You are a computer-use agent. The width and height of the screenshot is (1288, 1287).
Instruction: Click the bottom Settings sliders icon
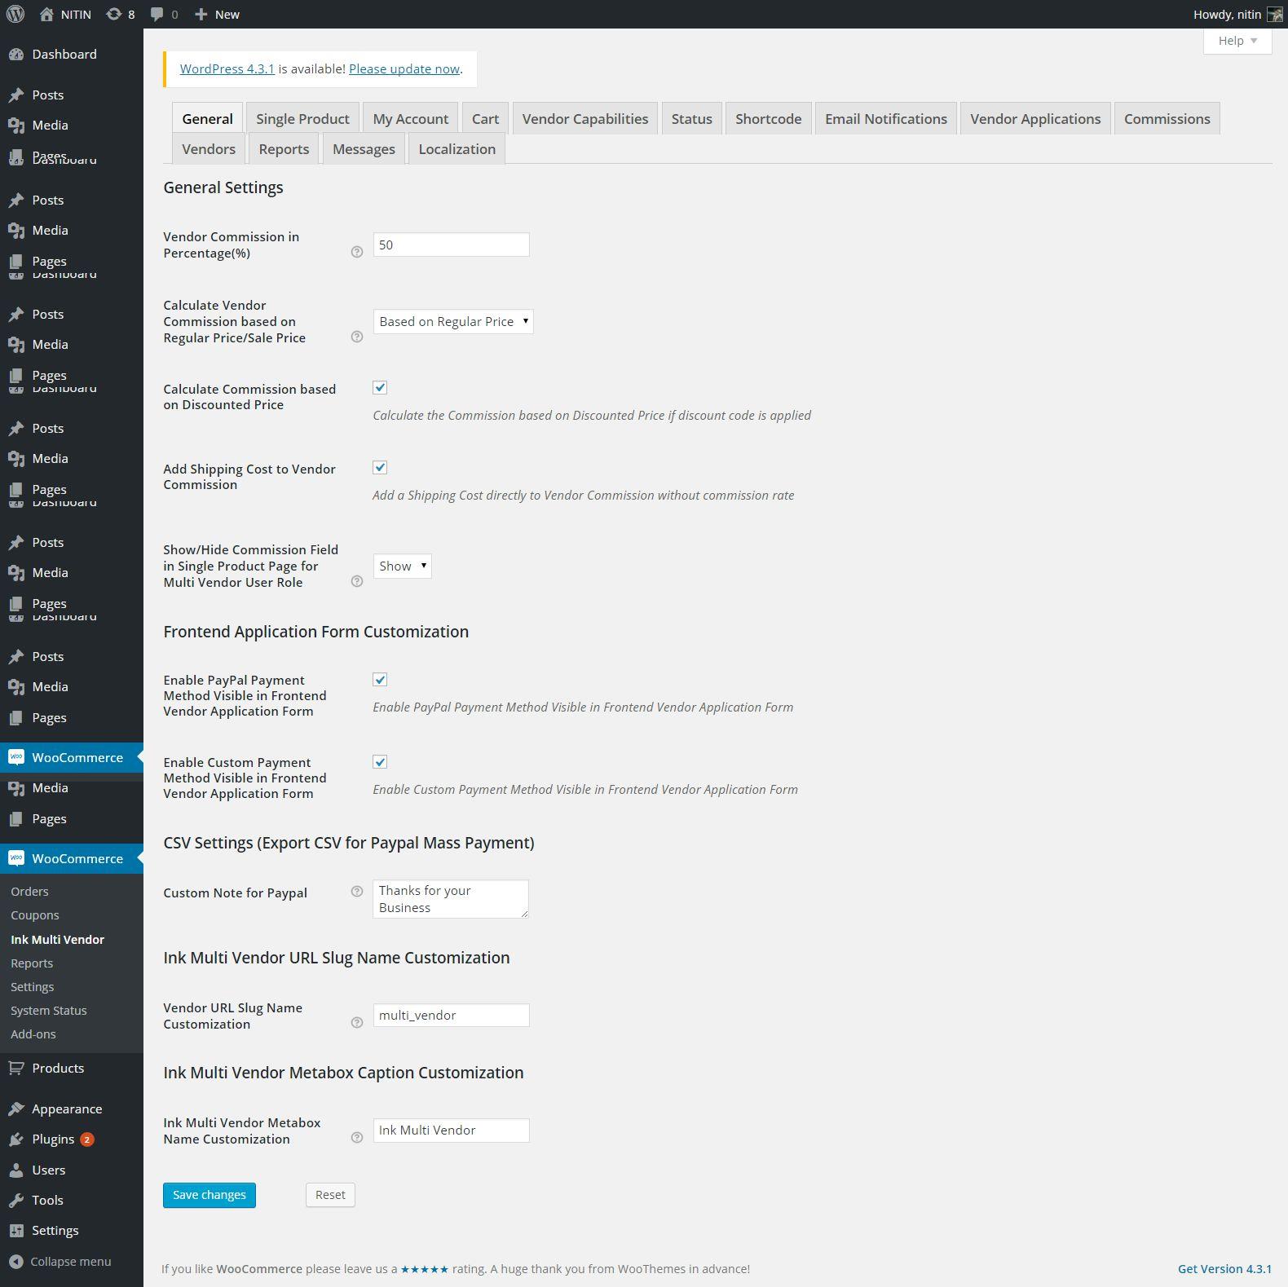point(16,1231)
